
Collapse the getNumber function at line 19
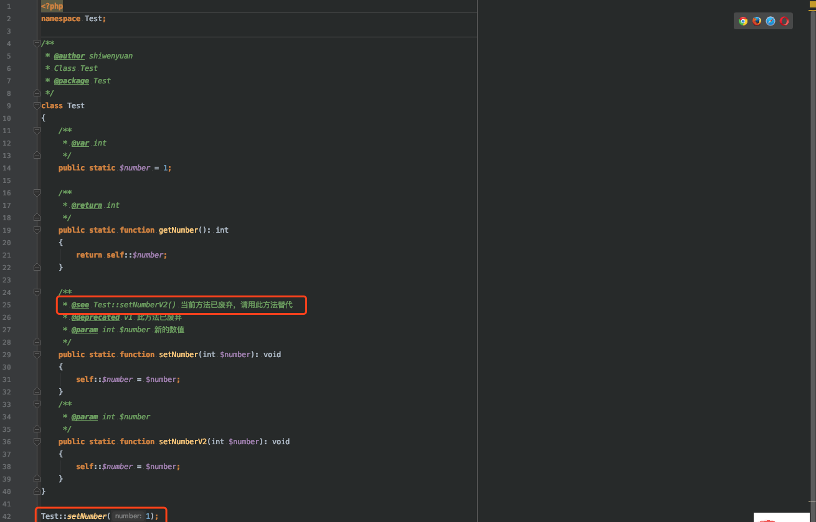[37, 230]
